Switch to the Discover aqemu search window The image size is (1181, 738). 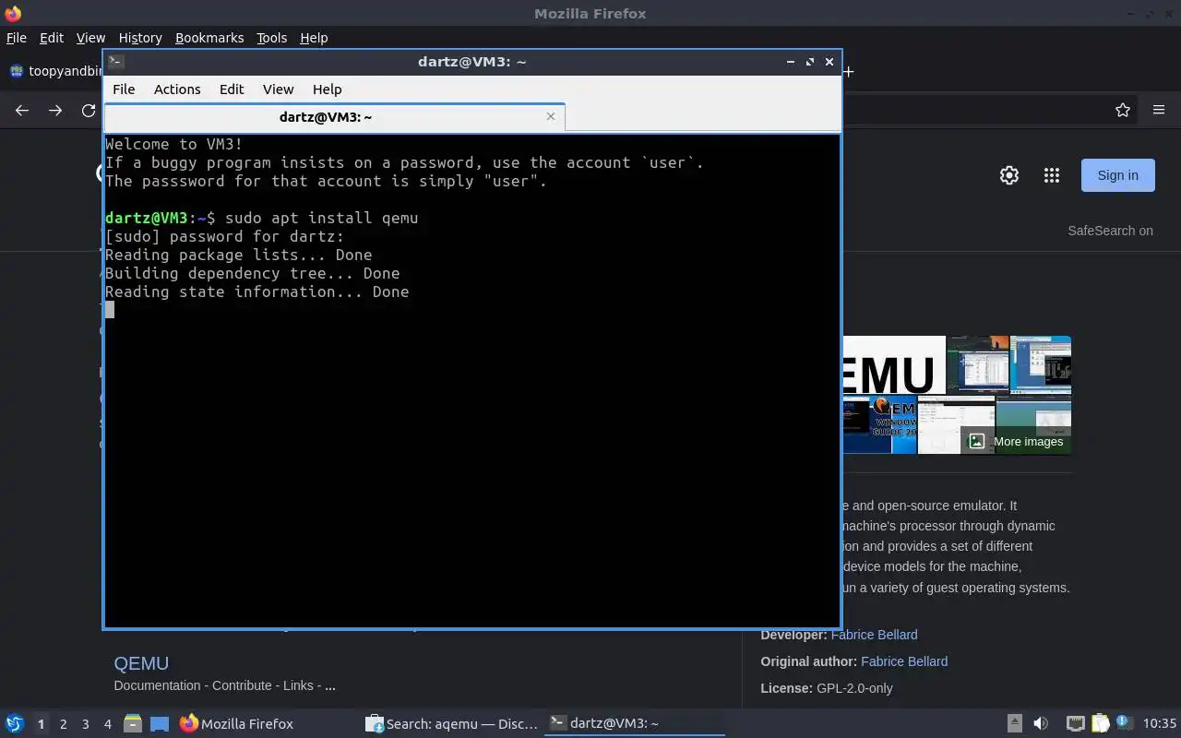[x=451, y=723]
